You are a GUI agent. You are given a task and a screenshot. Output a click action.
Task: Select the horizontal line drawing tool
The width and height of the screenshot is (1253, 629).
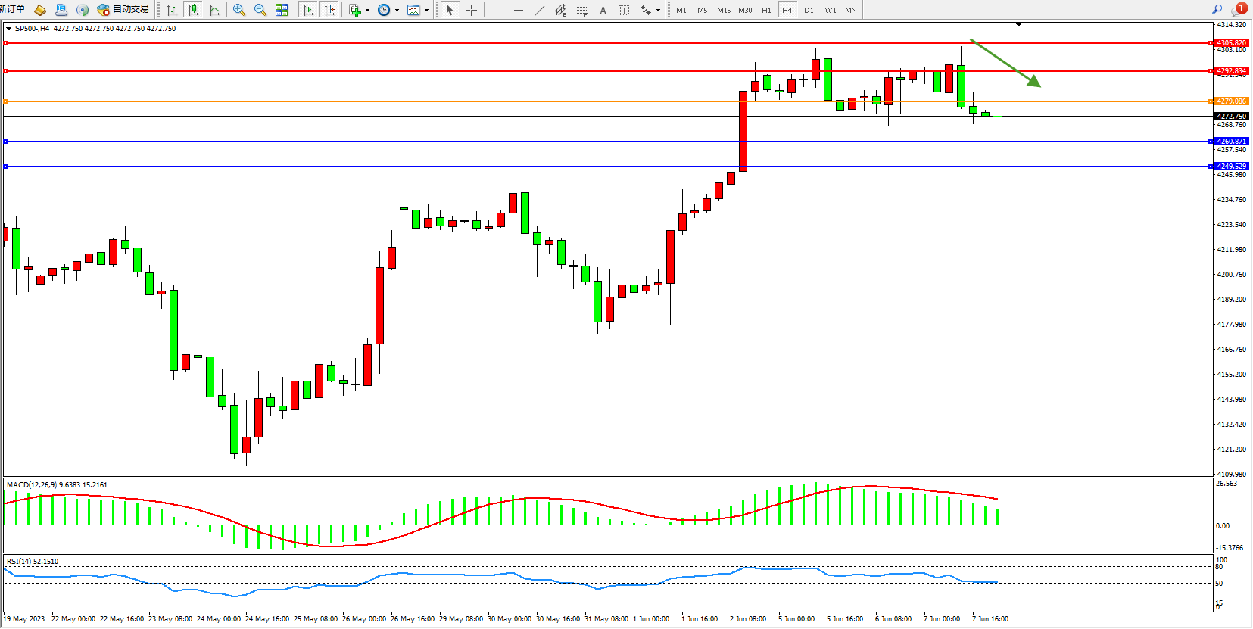point(518,10)
